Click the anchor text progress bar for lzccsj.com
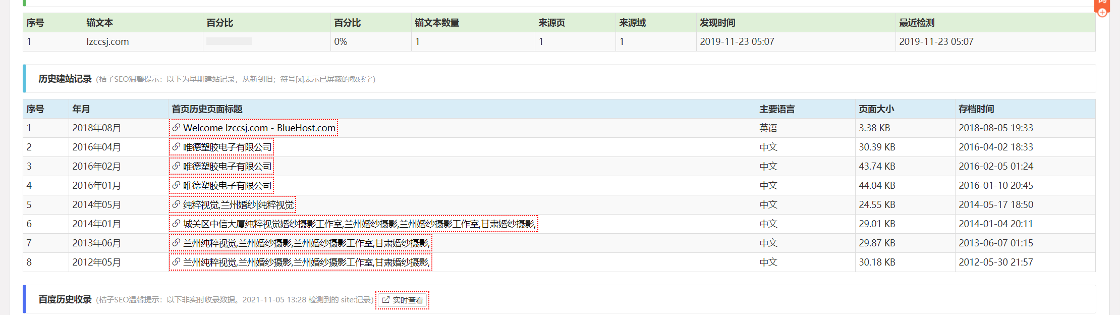The height and width of the screenshot is (315, 1120). coord(229,41)
